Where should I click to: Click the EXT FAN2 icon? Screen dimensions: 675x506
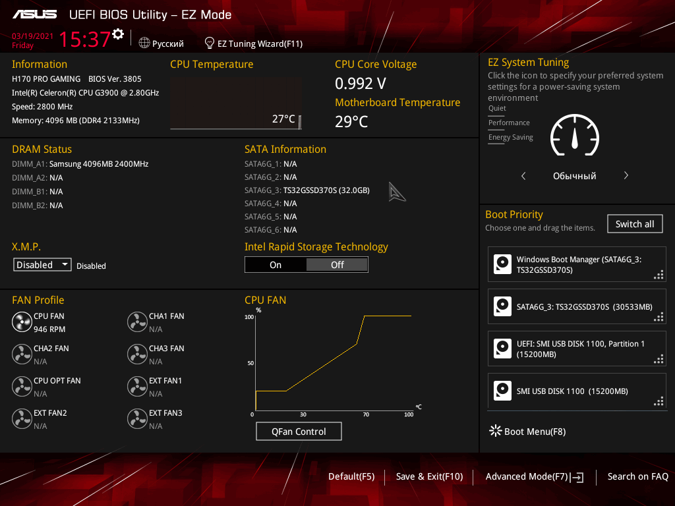pos(22,418)
